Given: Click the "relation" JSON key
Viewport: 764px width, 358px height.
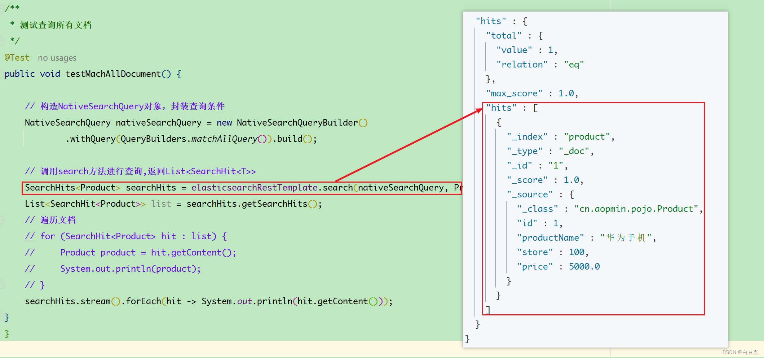Looking at the screenshot, I should 522,65.
